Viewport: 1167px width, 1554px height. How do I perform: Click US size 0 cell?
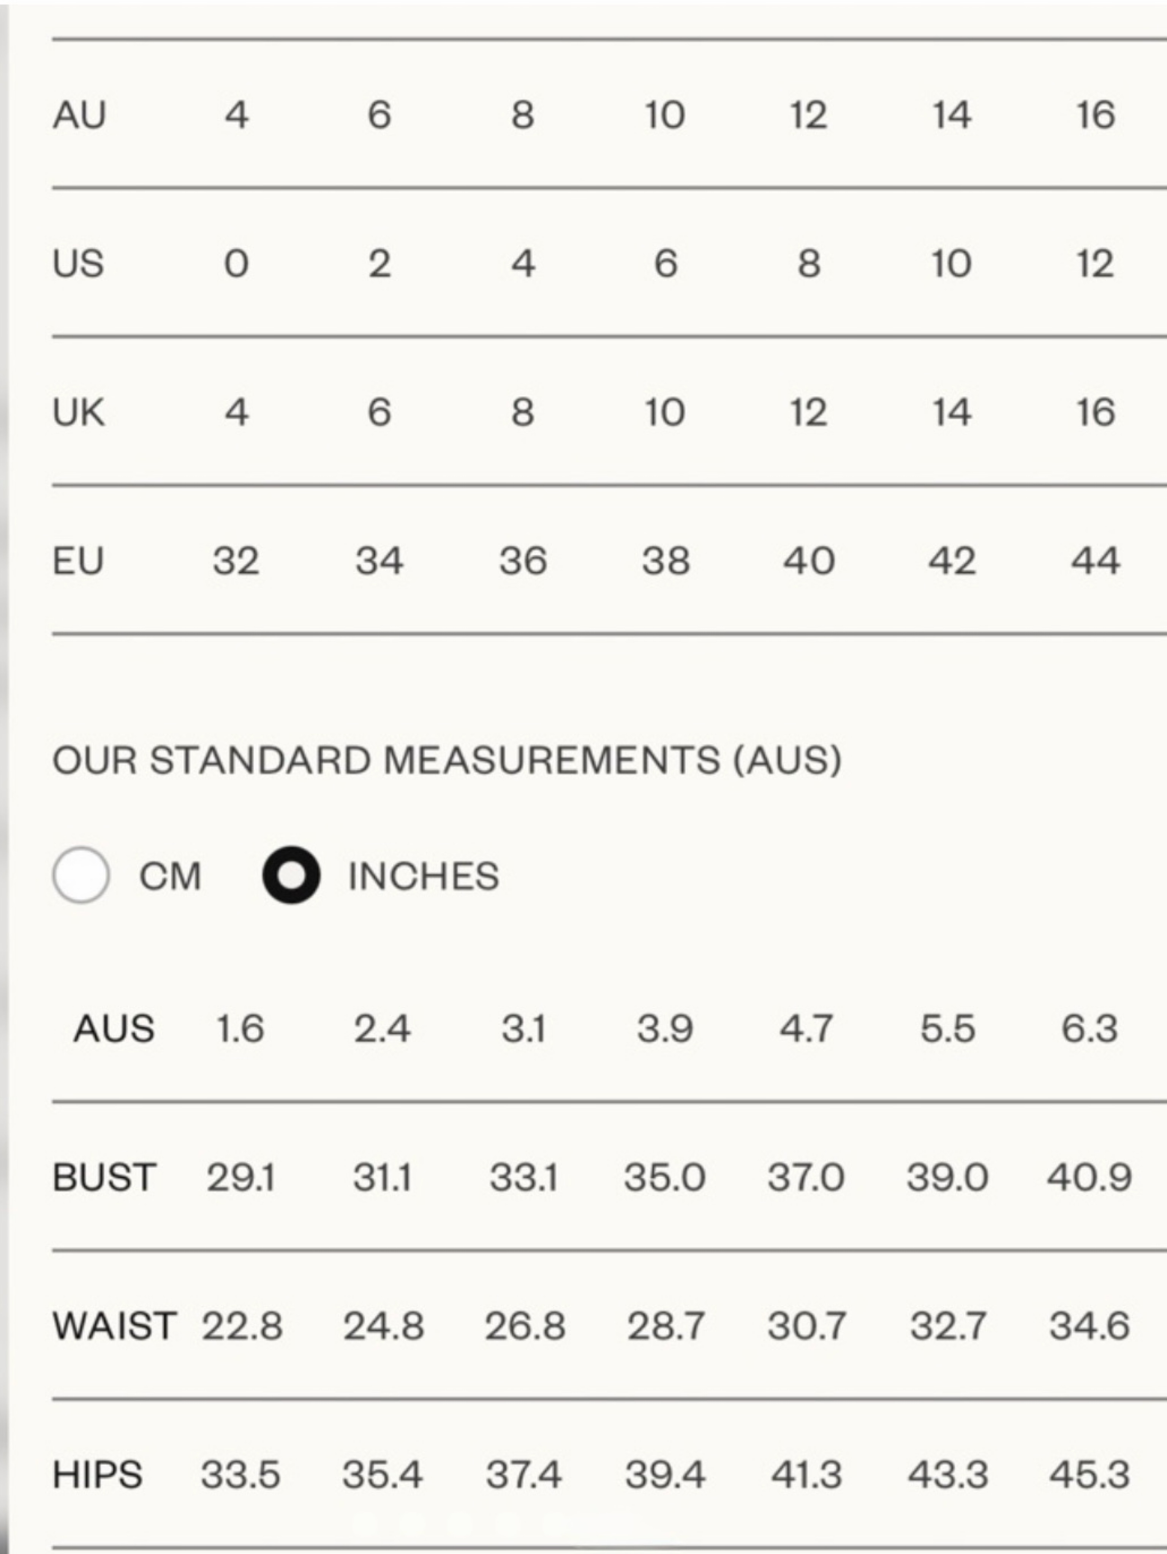tap(236, 264)
